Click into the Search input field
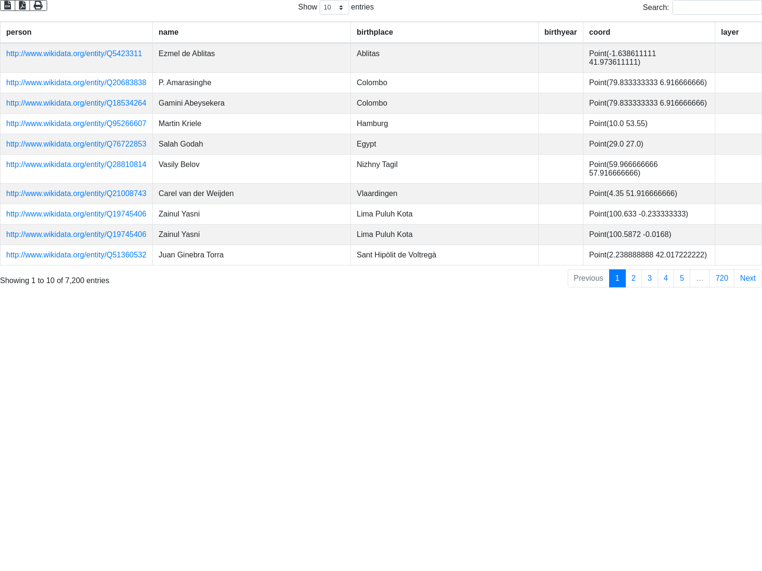 tap(717, 8)
